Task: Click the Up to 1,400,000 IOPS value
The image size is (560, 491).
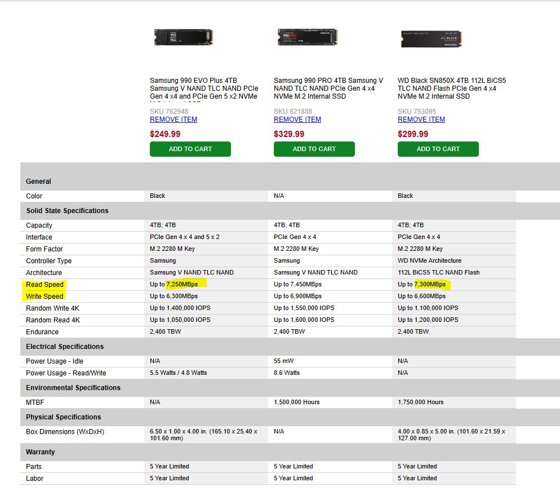Action: [180, 308]
